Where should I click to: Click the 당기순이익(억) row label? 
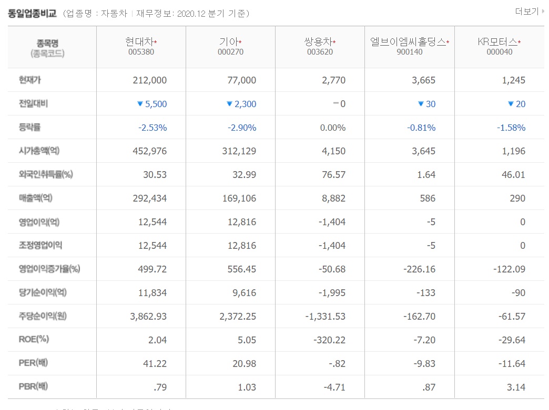(x=43, y=292)
